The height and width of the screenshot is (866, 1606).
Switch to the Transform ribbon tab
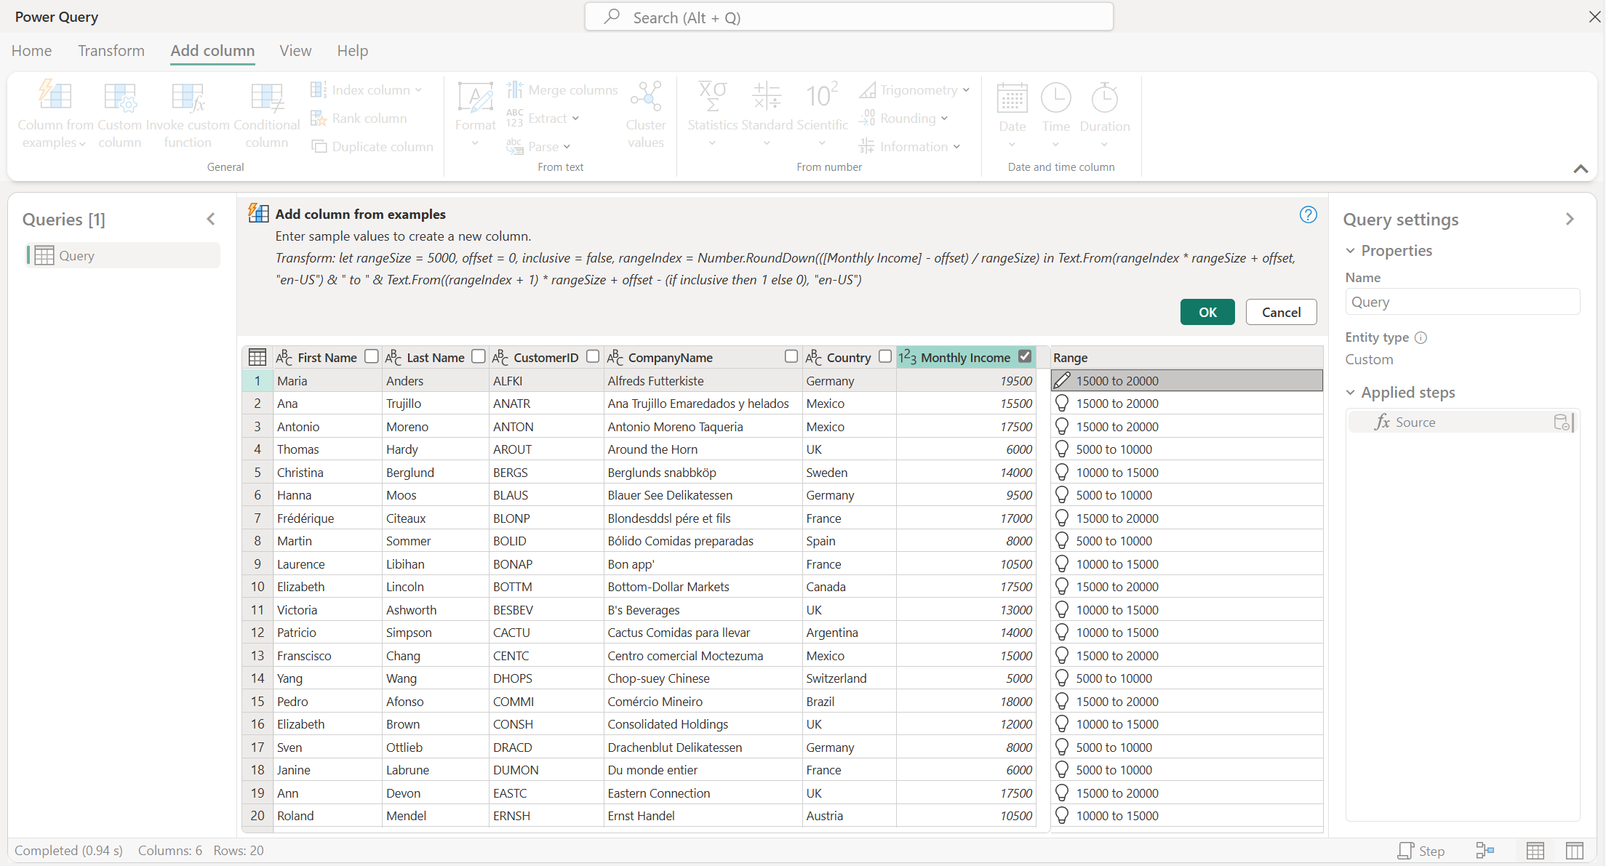(110, 50)
